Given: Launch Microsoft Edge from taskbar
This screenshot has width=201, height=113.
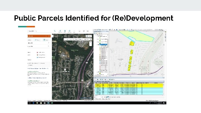Looking at the screenshot, I should pyautogui.click(x=33, y=103).
